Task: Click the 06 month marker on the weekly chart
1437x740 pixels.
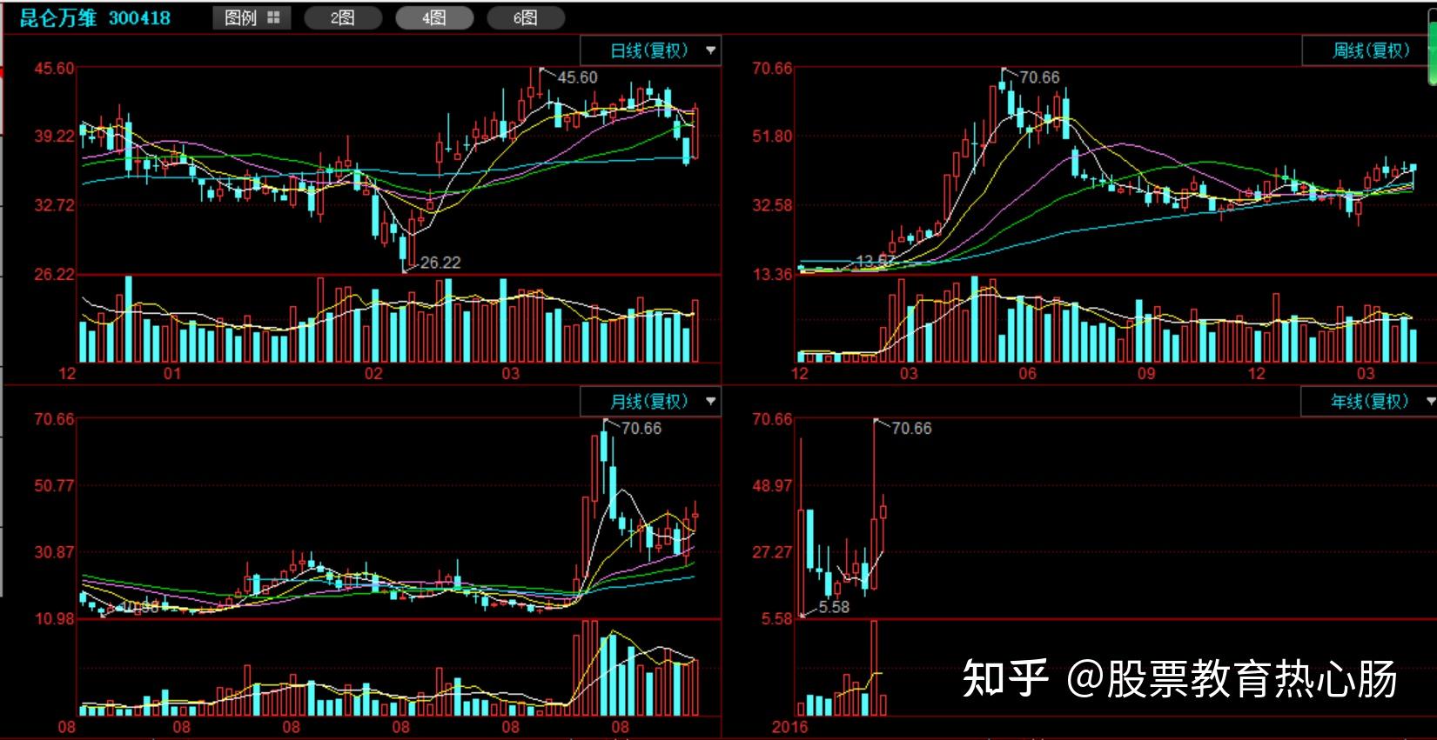Action: point(1027,374)
